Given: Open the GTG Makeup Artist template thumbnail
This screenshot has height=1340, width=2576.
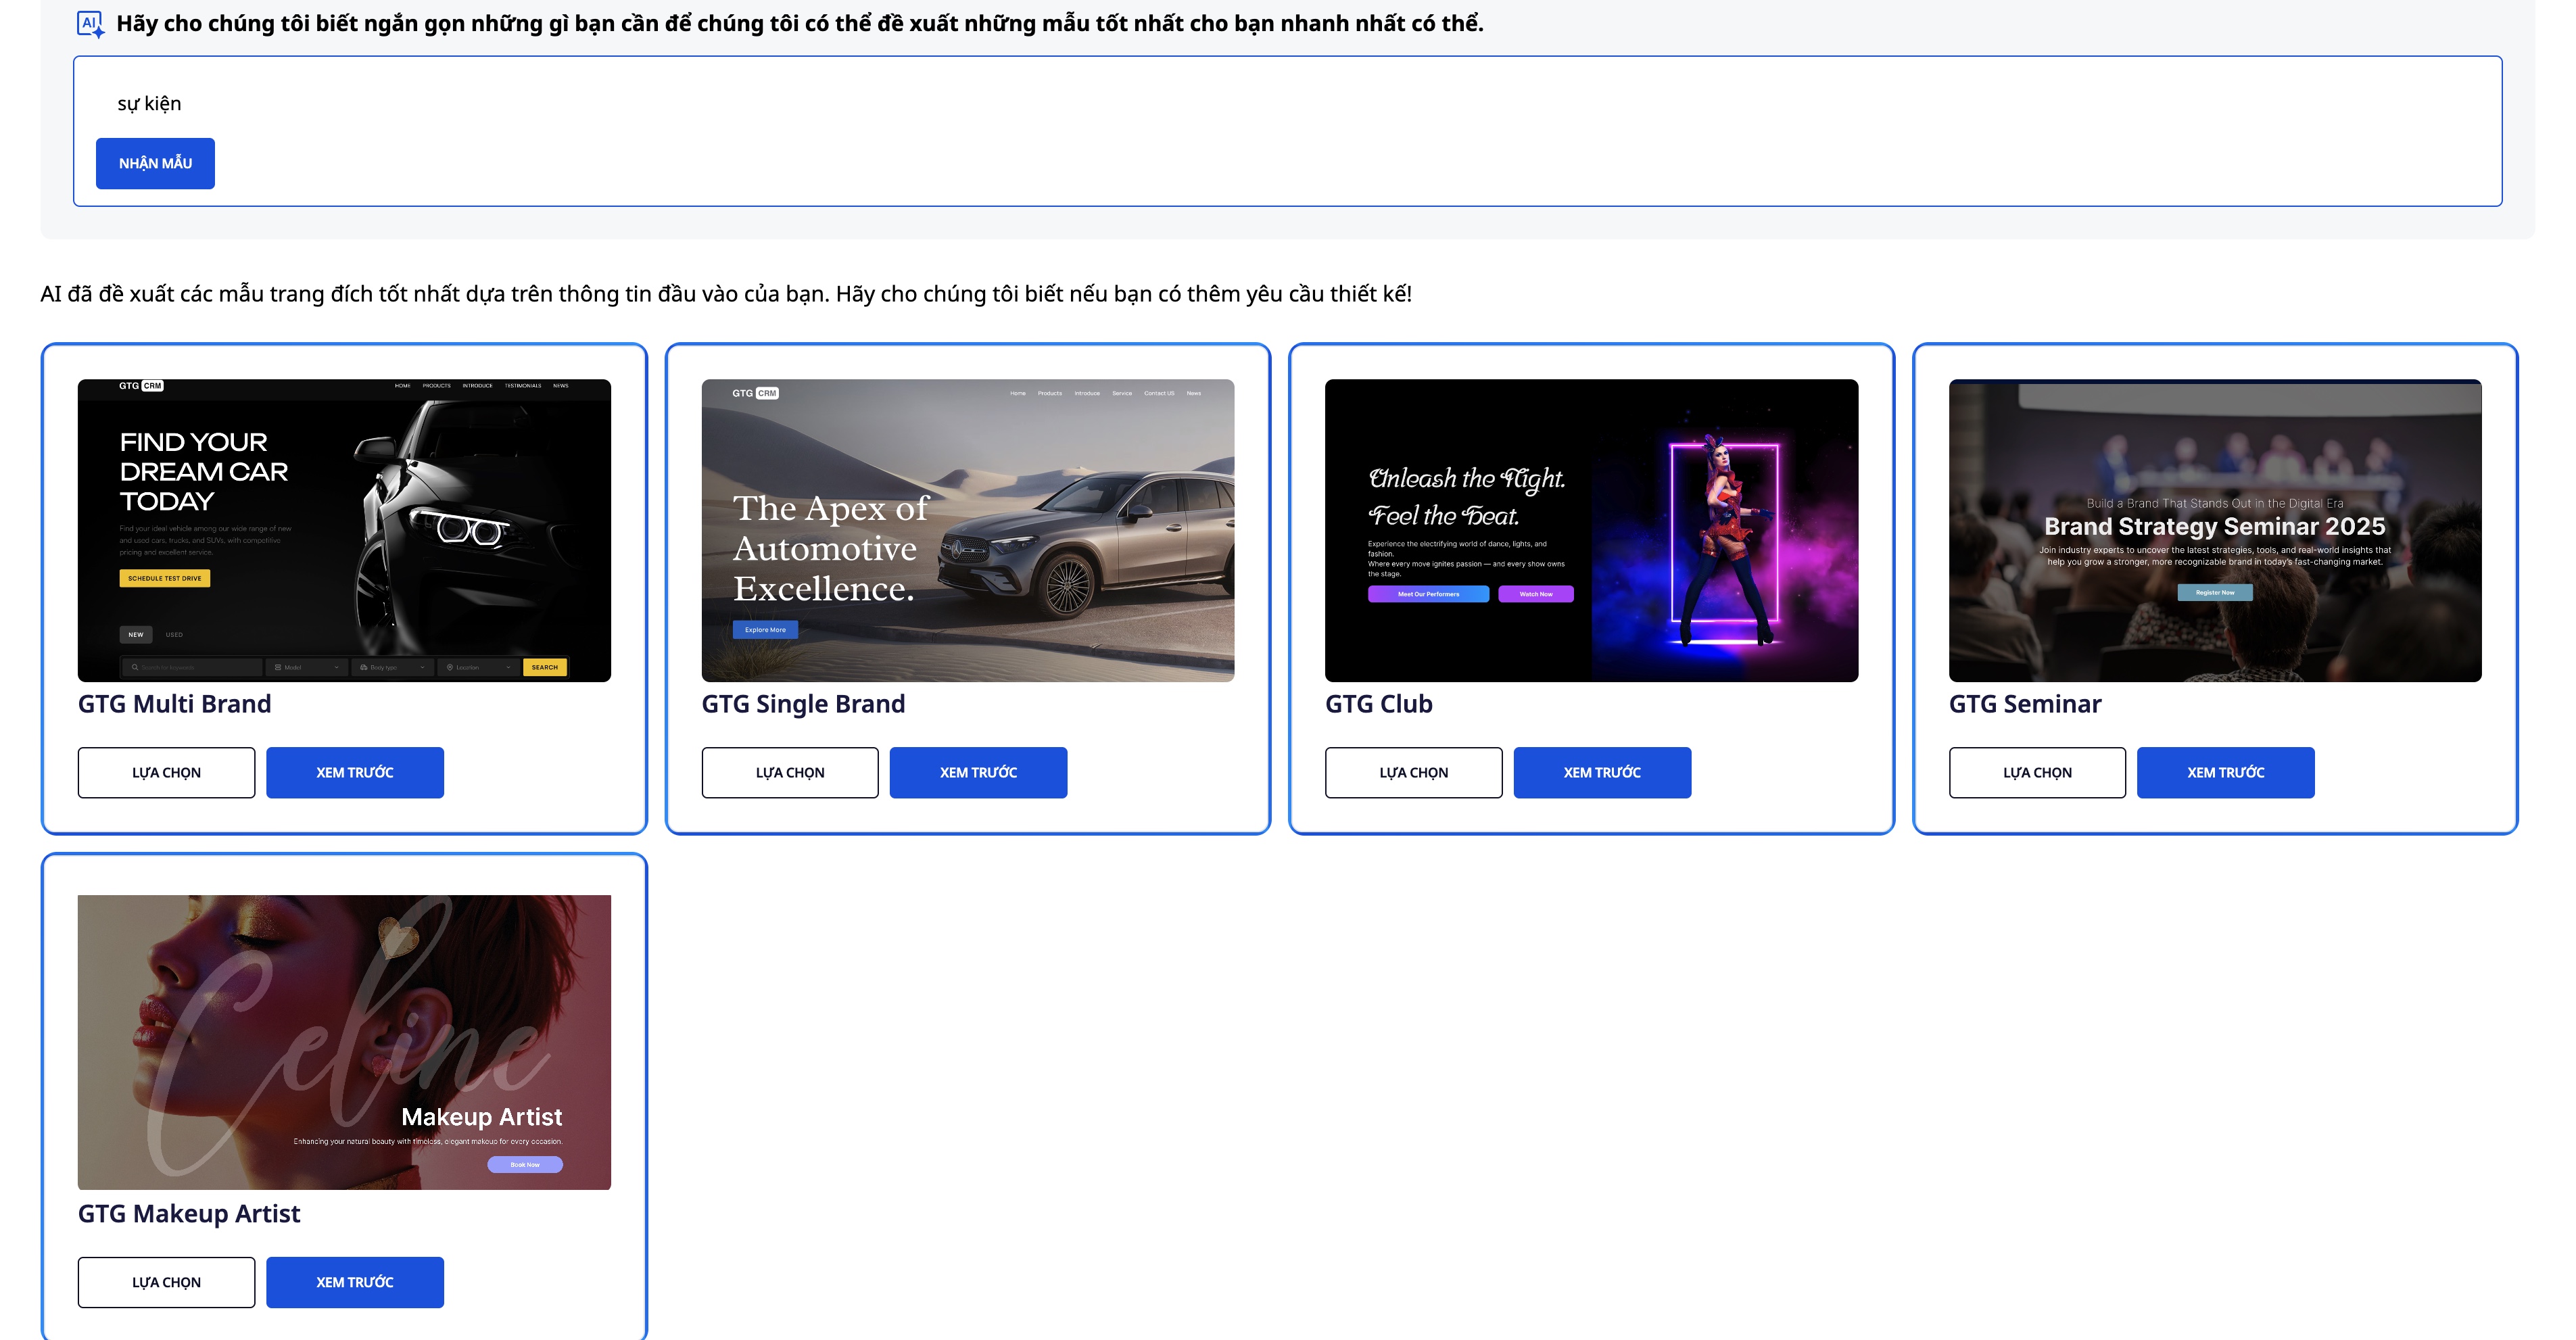Looking at the screenshot, I should click(x=344, y=1041).
